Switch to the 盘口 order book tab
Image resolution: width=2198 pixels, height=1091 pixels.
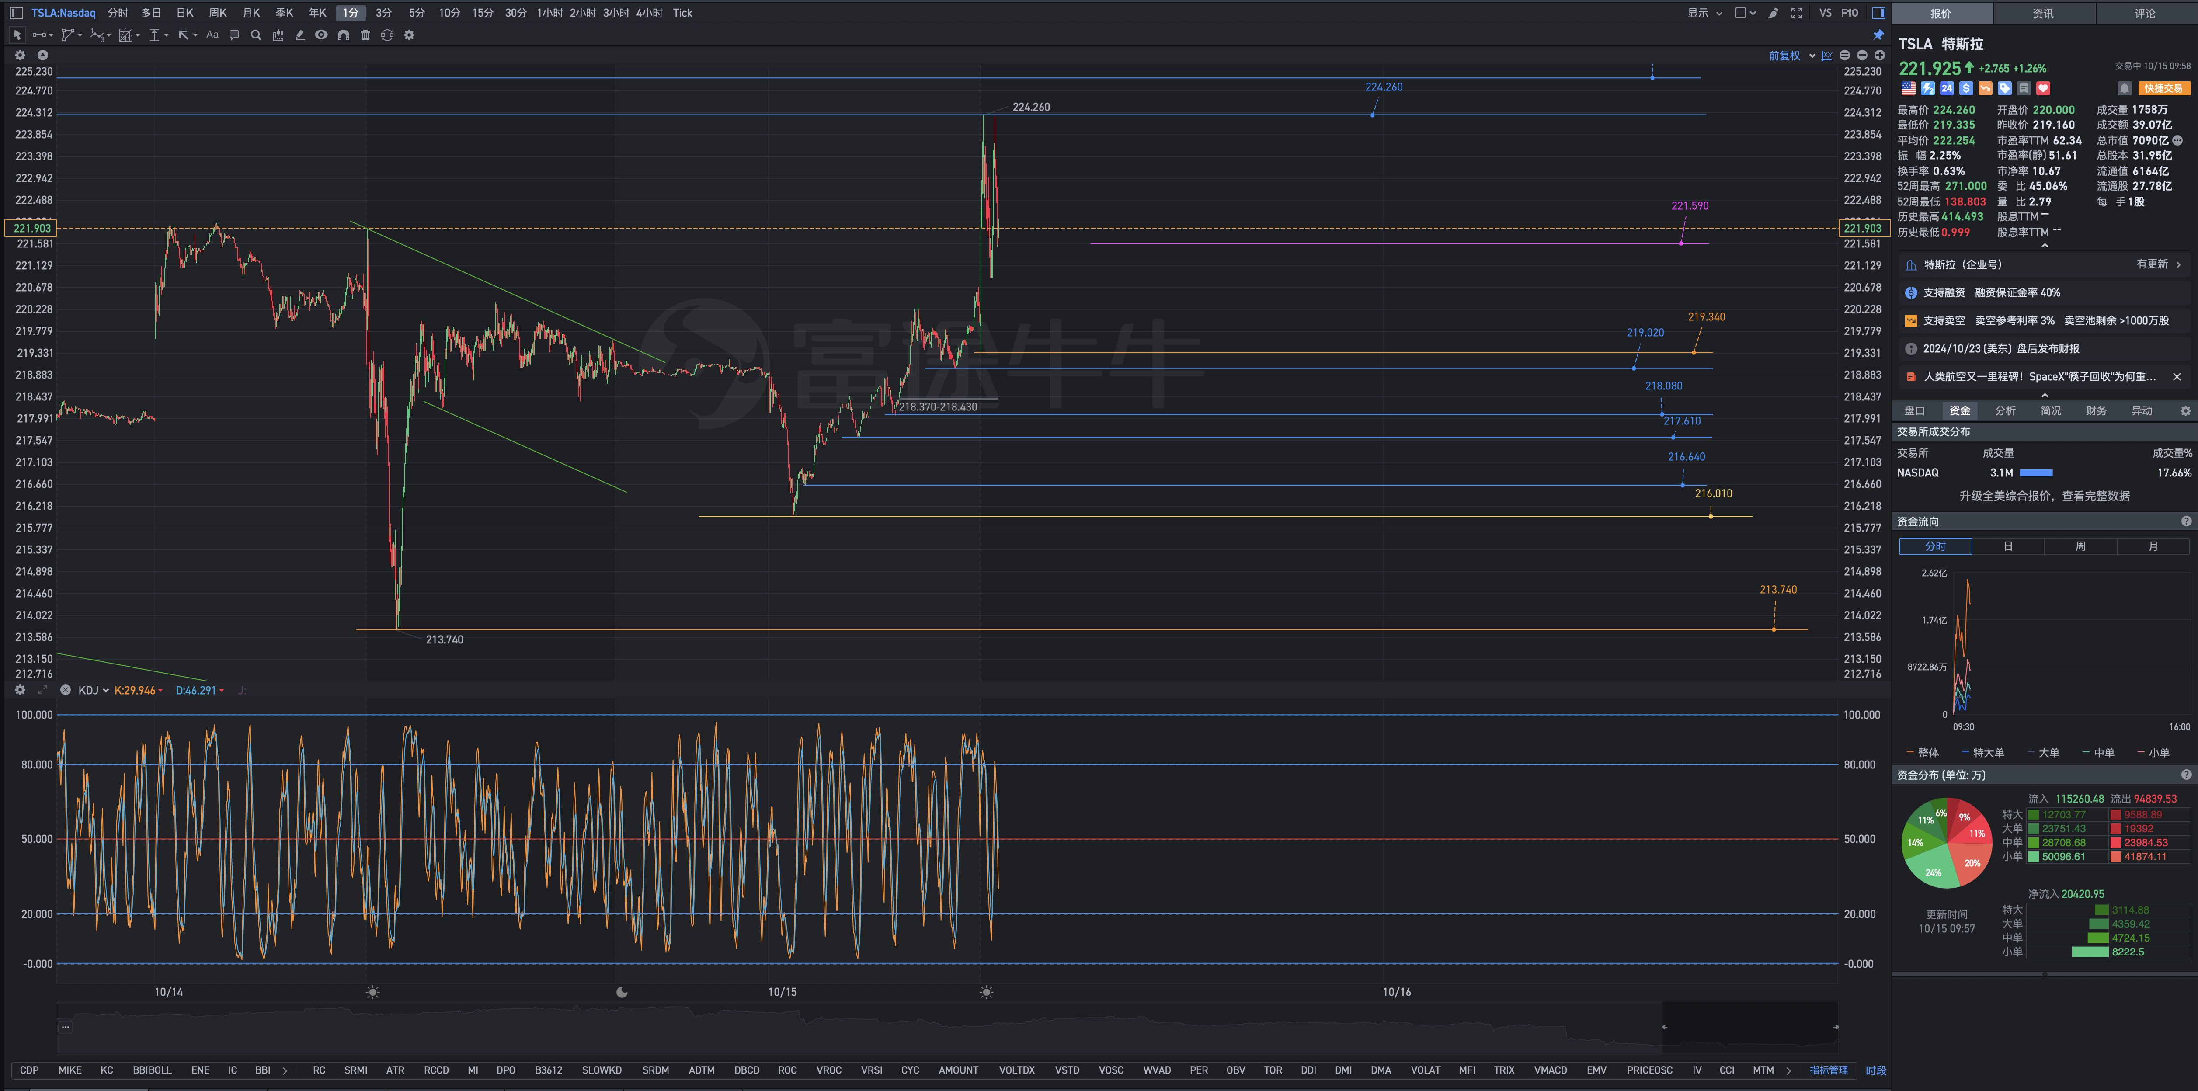[1915, 410]
